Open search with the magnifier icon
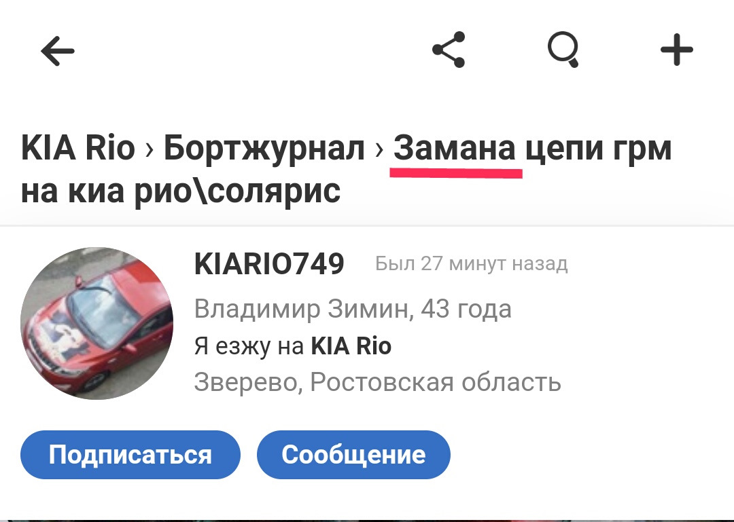 click(x=563, y=50)
